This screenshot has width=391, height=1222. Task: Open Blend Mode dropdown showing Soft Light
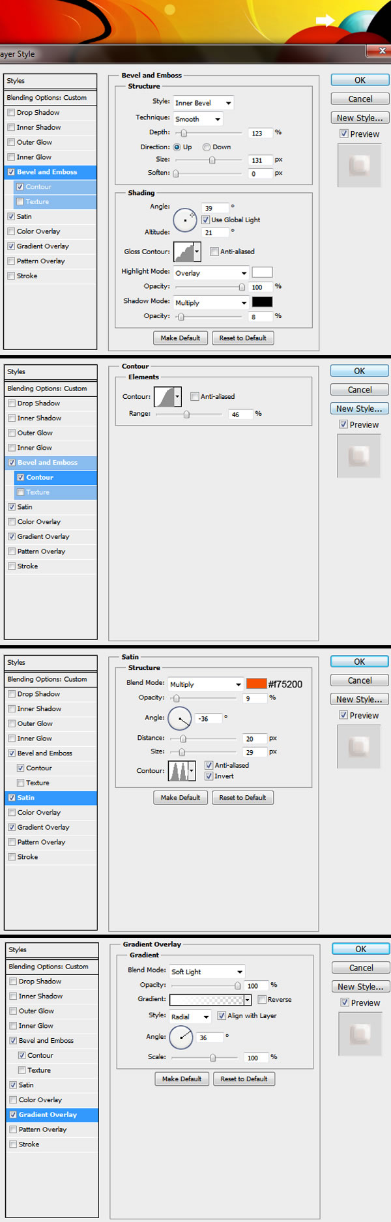[207, 972]
